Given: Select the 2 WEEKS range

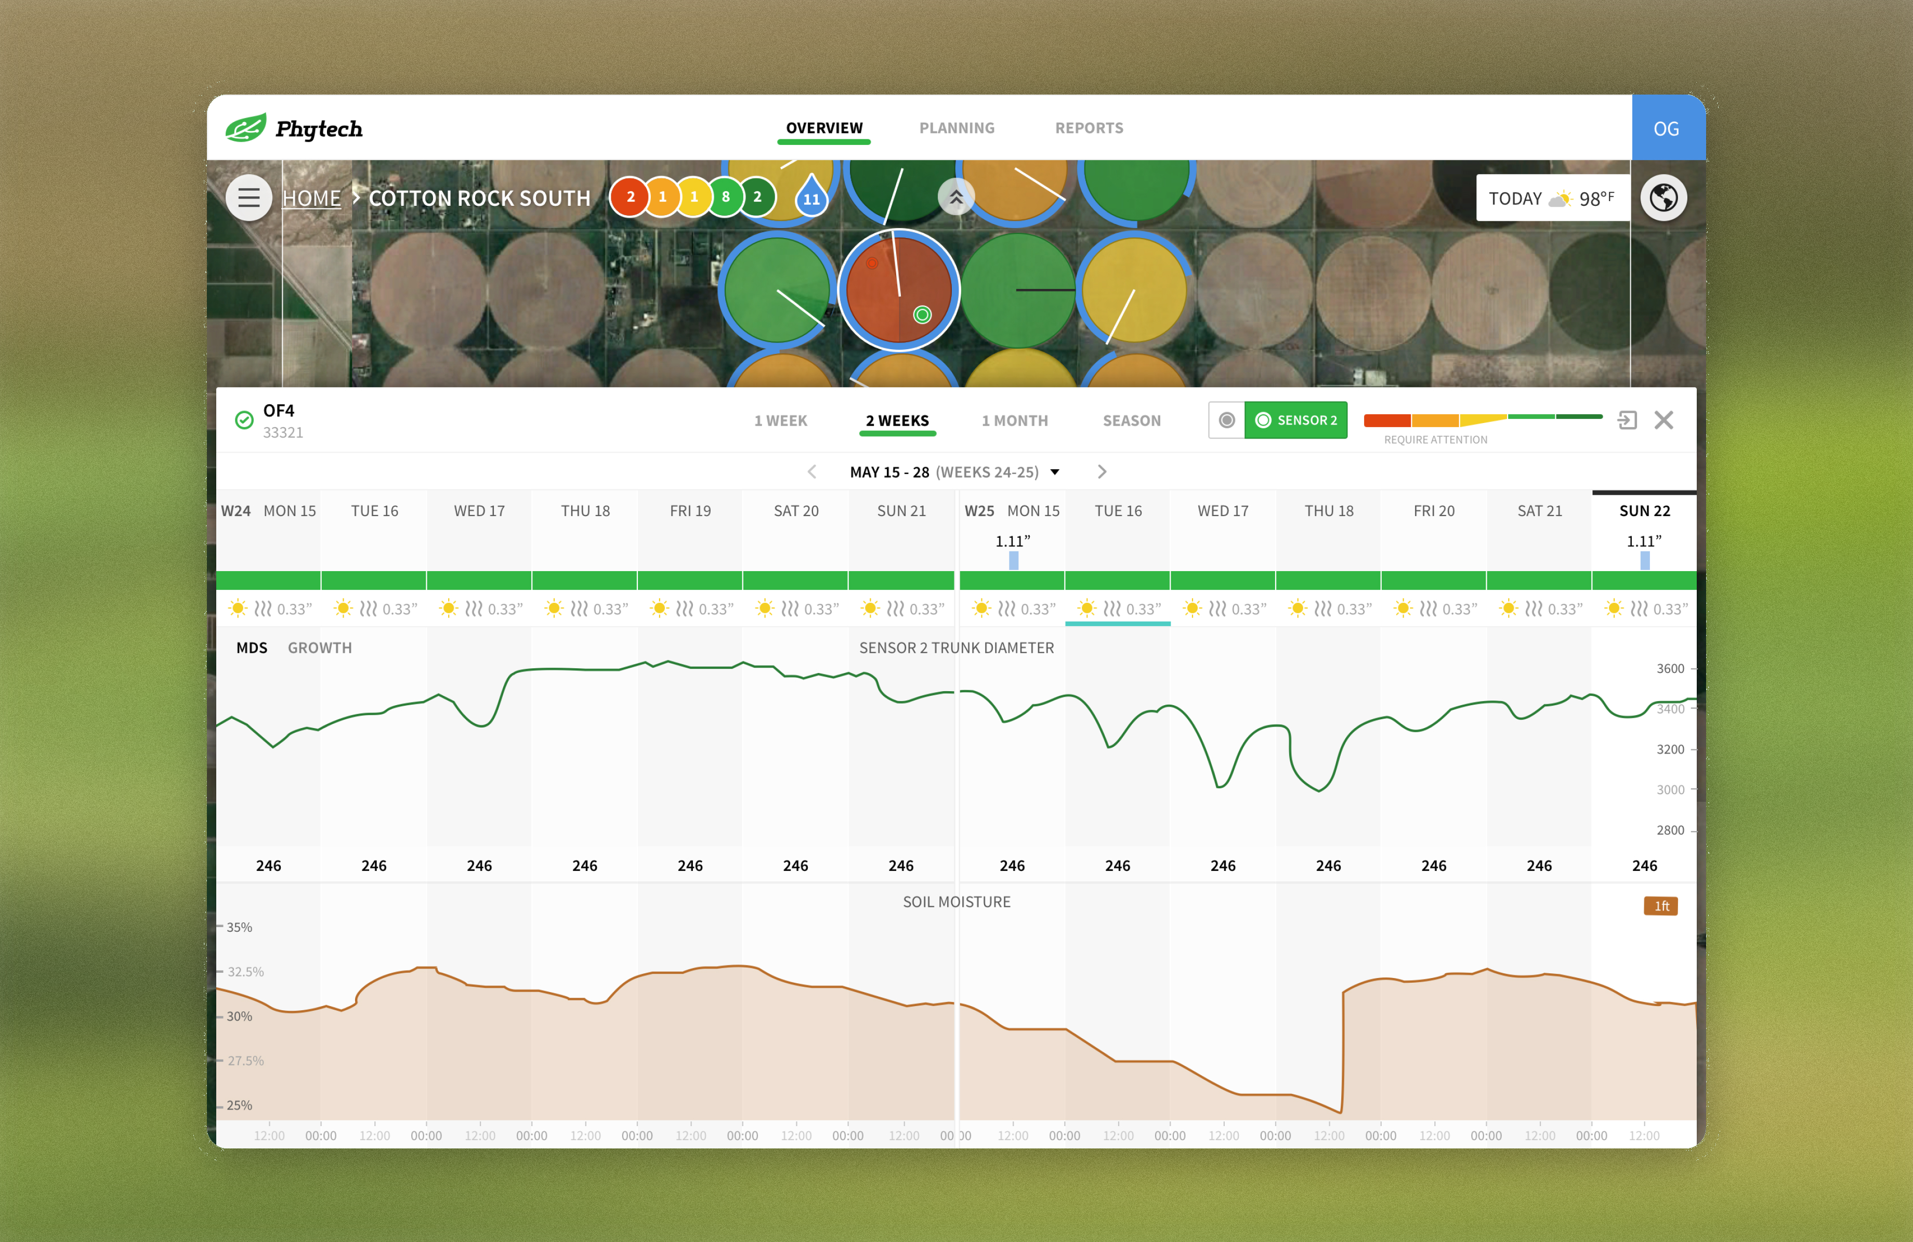Looking at the screenshot, I should point(897,420).
